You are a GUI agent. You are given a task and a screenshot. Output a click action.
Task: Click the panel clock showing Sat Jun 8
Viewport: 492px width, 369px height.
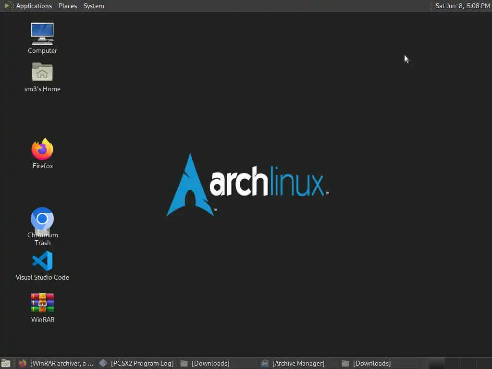(463, 6)
